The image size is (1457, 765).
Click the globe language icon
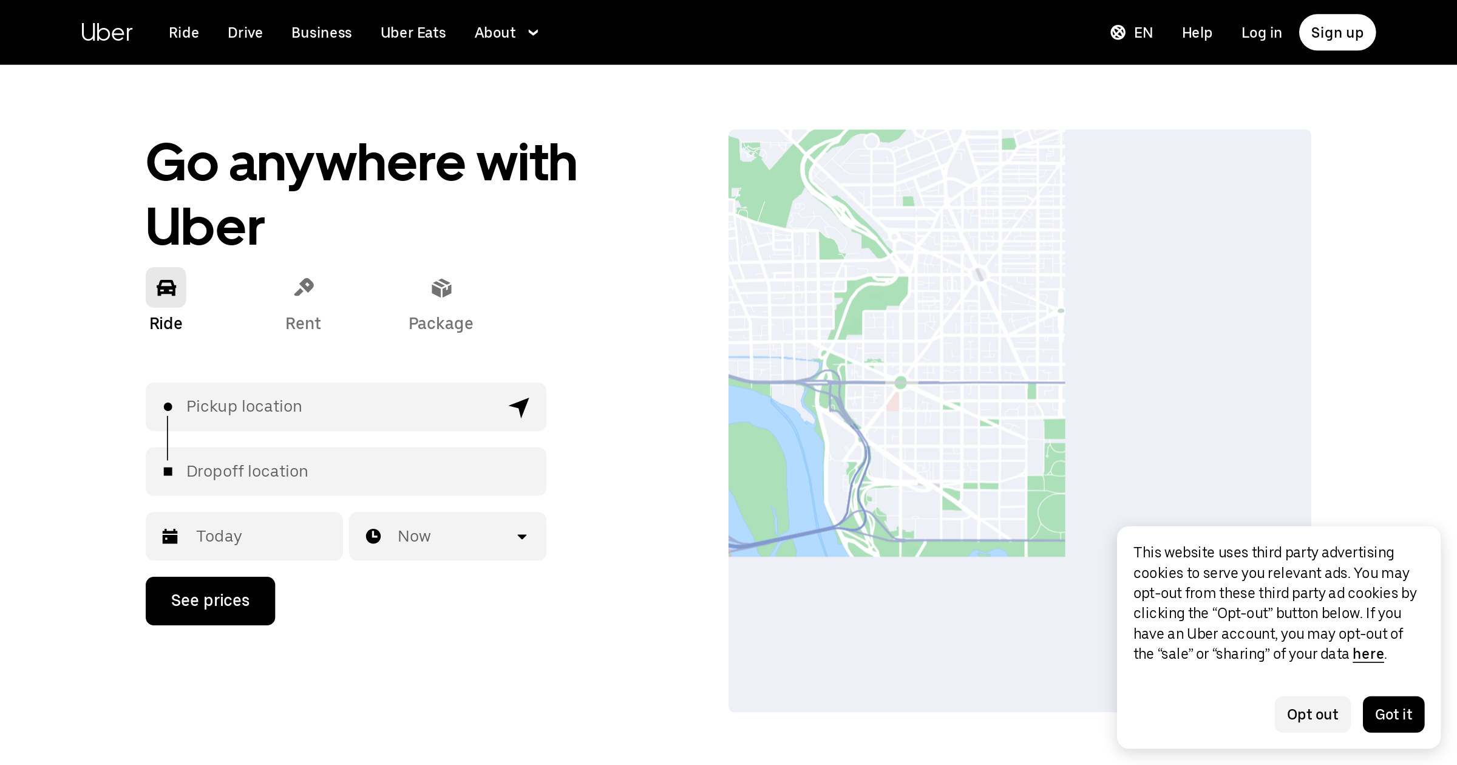[1118, 33]
